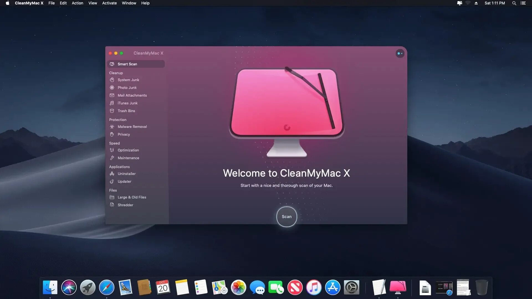Launch Safari from the Dock
Screen dimensions: 532x299
pyautogui.click(x=106, y=287)
